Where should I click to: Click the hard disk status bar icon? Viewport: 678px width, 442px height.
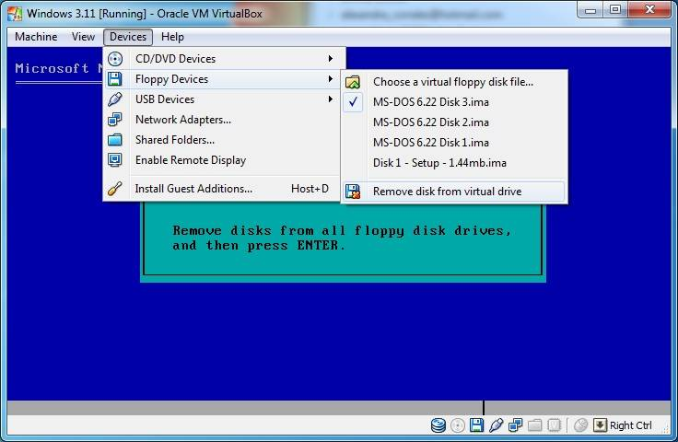pyautogui.click(x=438, y=425)
